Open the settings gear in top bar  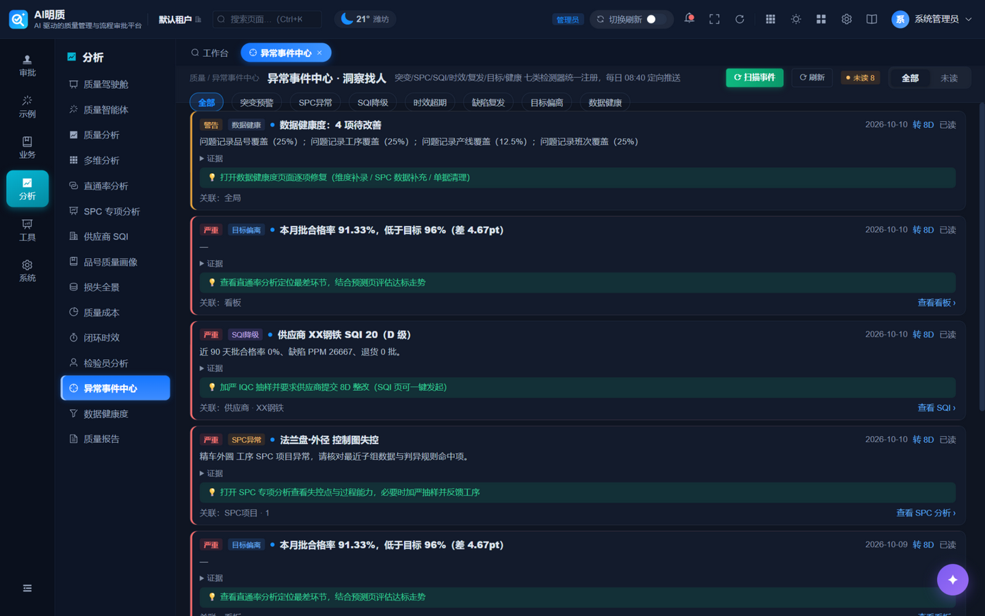coord(846,19)
